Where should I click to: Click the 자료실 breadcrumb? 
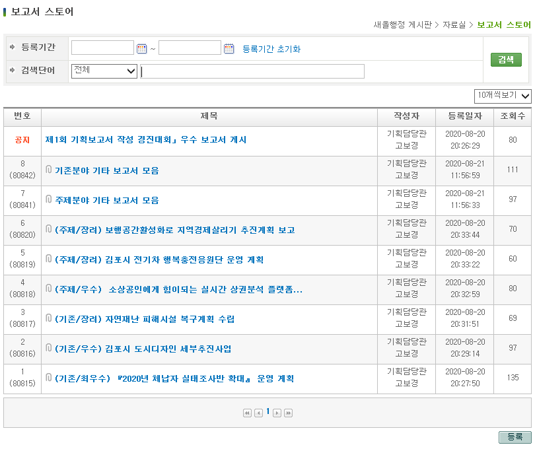coord(454,25)
